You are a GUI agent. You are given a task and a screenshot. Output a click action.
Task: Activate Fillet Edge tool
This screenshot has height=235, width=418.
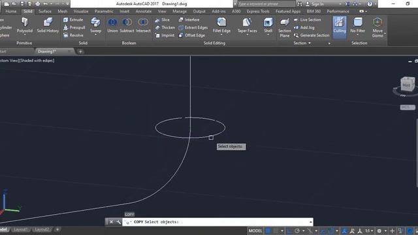[221, 25]
